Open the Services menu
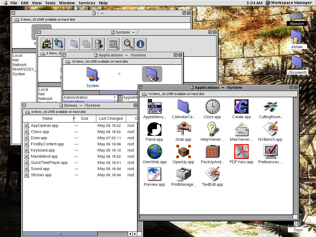The height and width of the screenshot is (237, 316). [x=87, y=3]
